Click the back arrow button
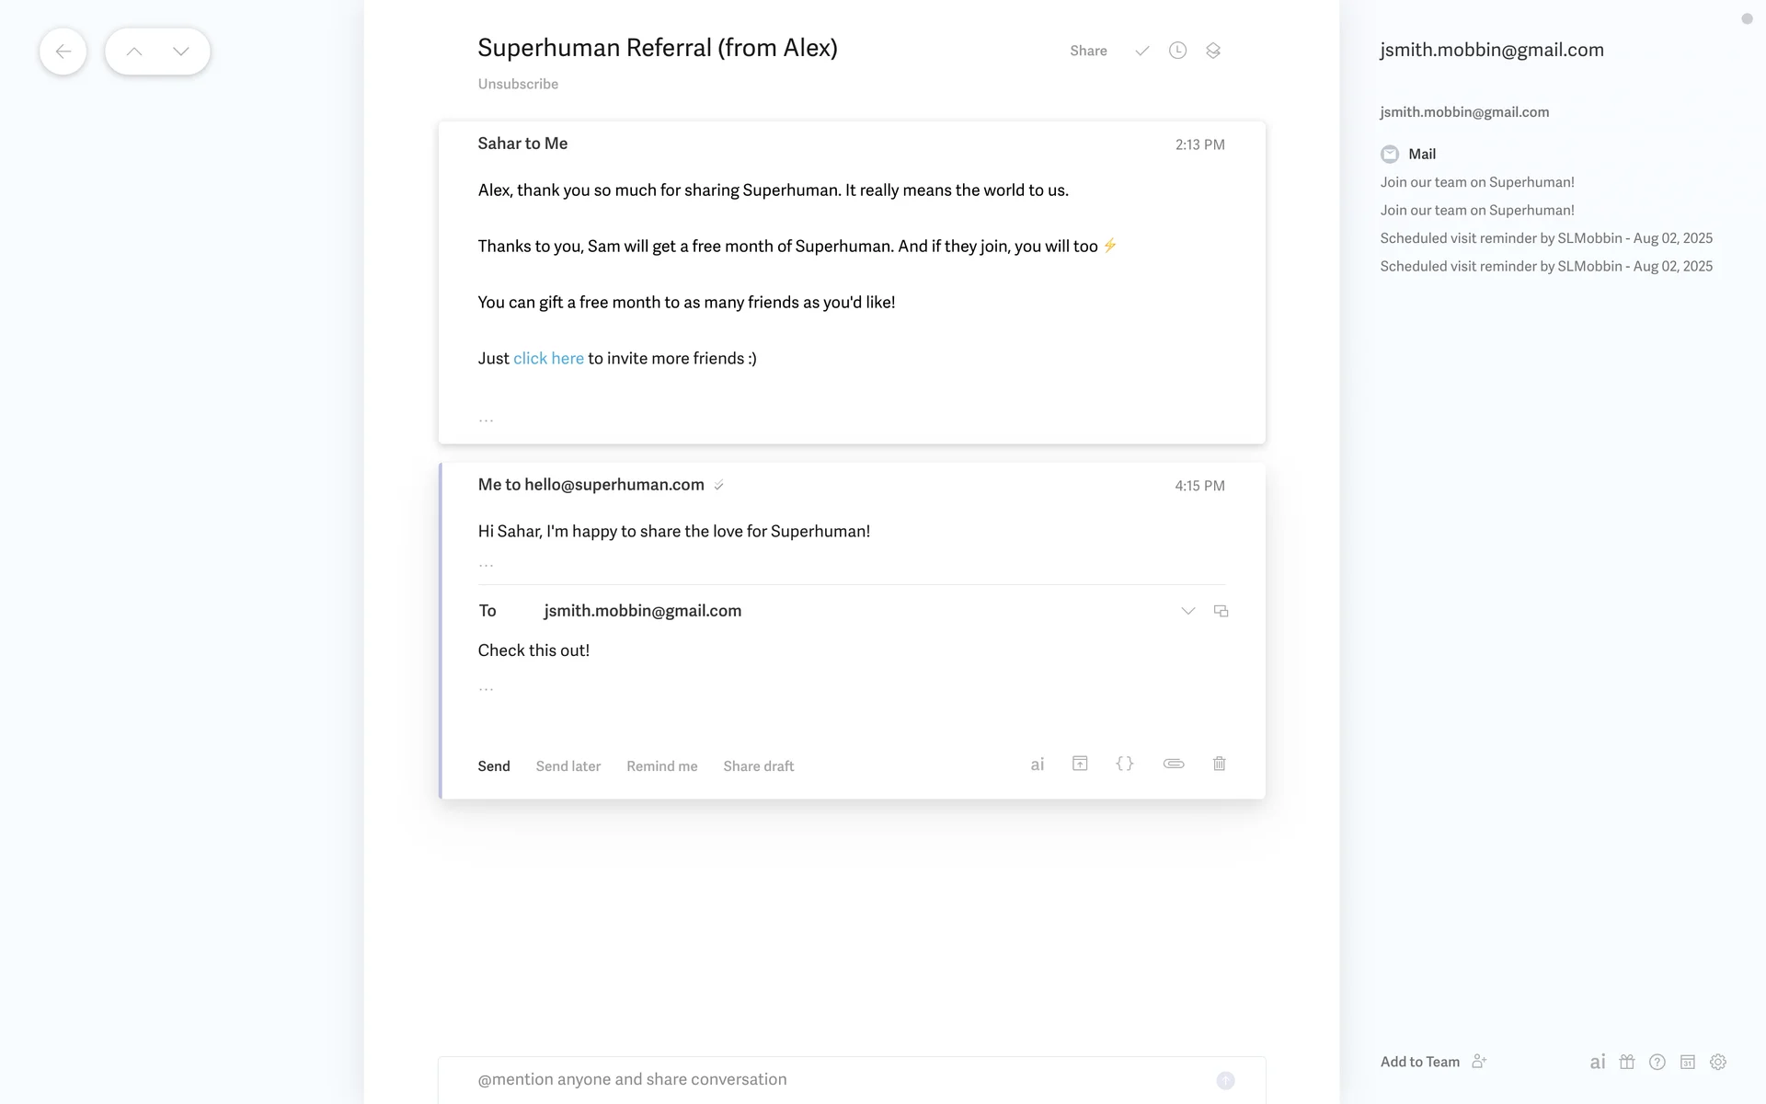Image resolution: width=1766 pixels, height=1104 pixels. pos(63,52)
